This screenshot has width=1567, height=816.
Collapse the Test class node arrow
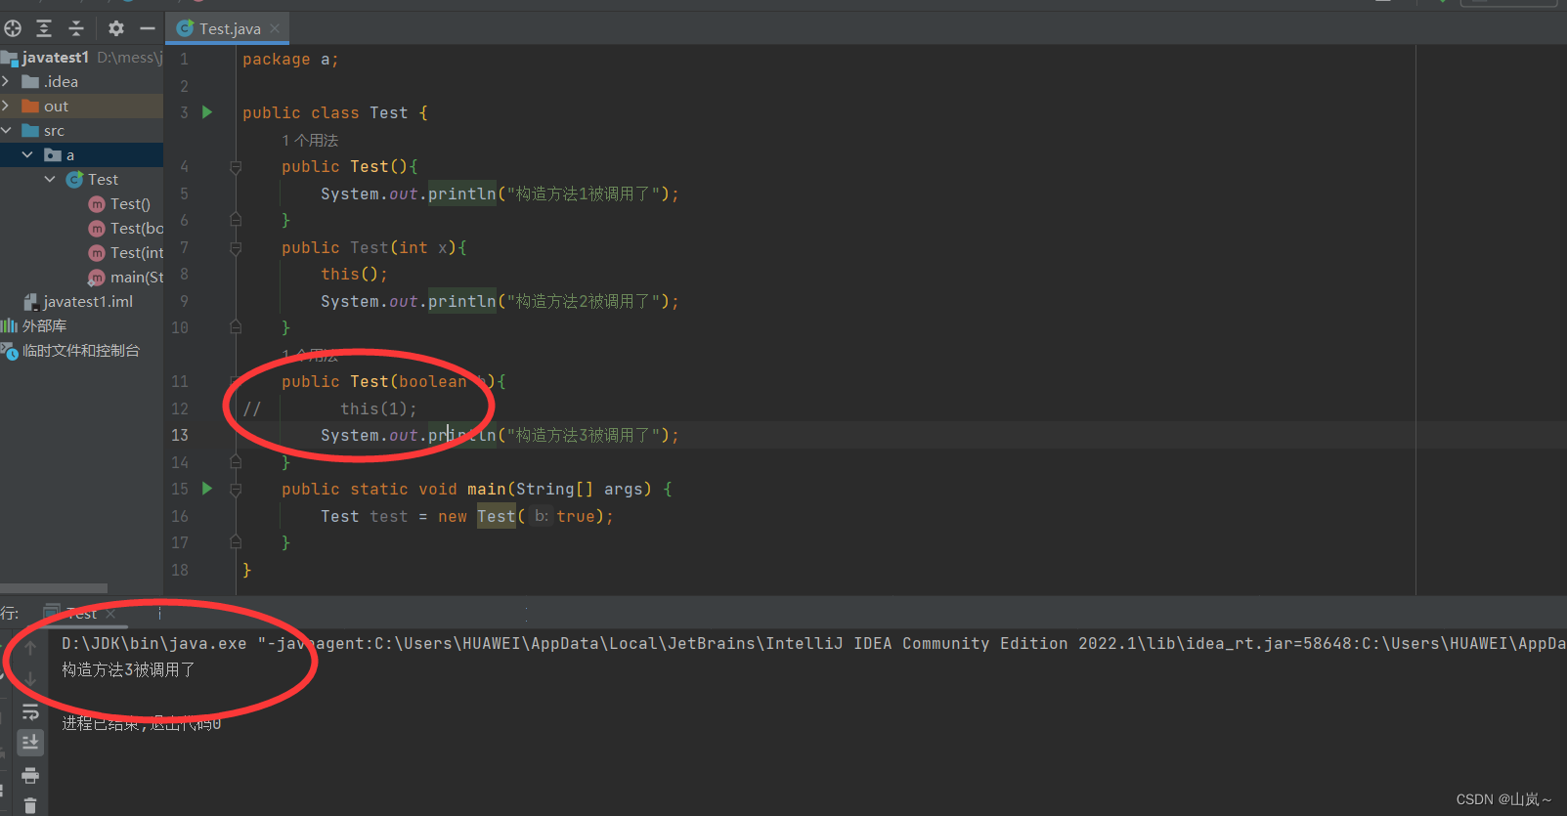point(50,179)
